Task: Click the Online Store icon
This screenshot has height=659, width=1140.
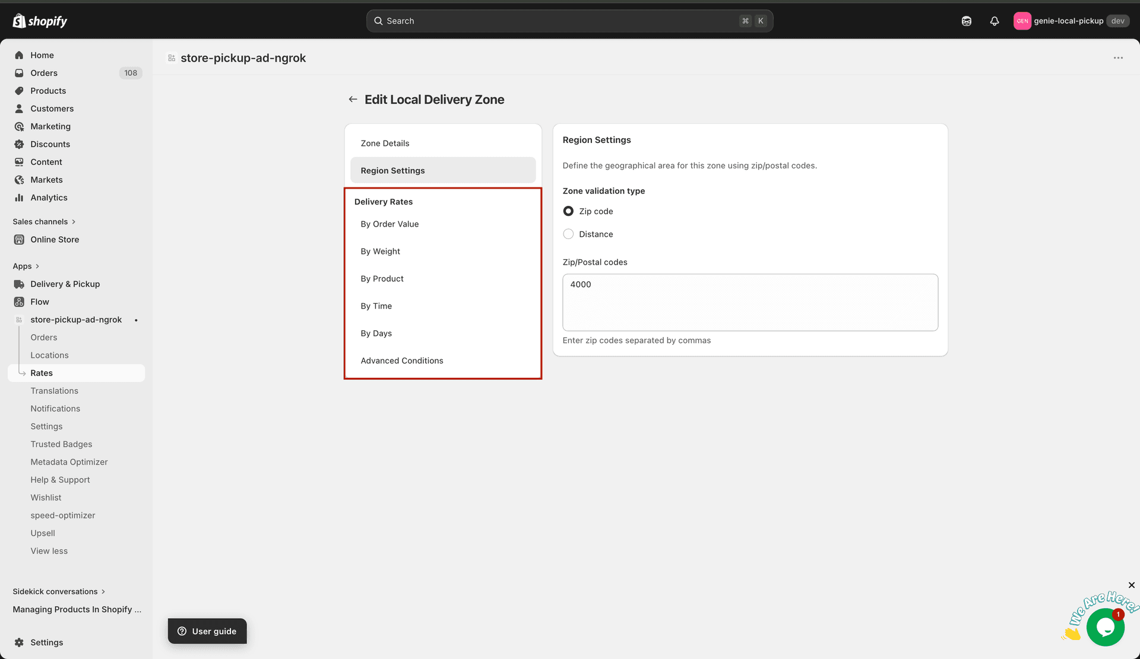Action: click(x=19, y=240)
